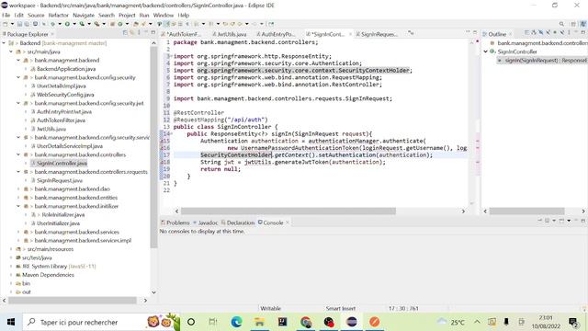Viewport: 588px width, 331px height.
Task: Collapse SignInController in Outline tree
Action: 486,51
